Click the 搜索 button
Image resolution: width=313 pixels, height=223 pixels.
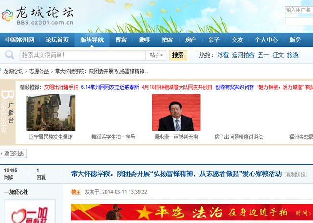[x=178, y=55]
